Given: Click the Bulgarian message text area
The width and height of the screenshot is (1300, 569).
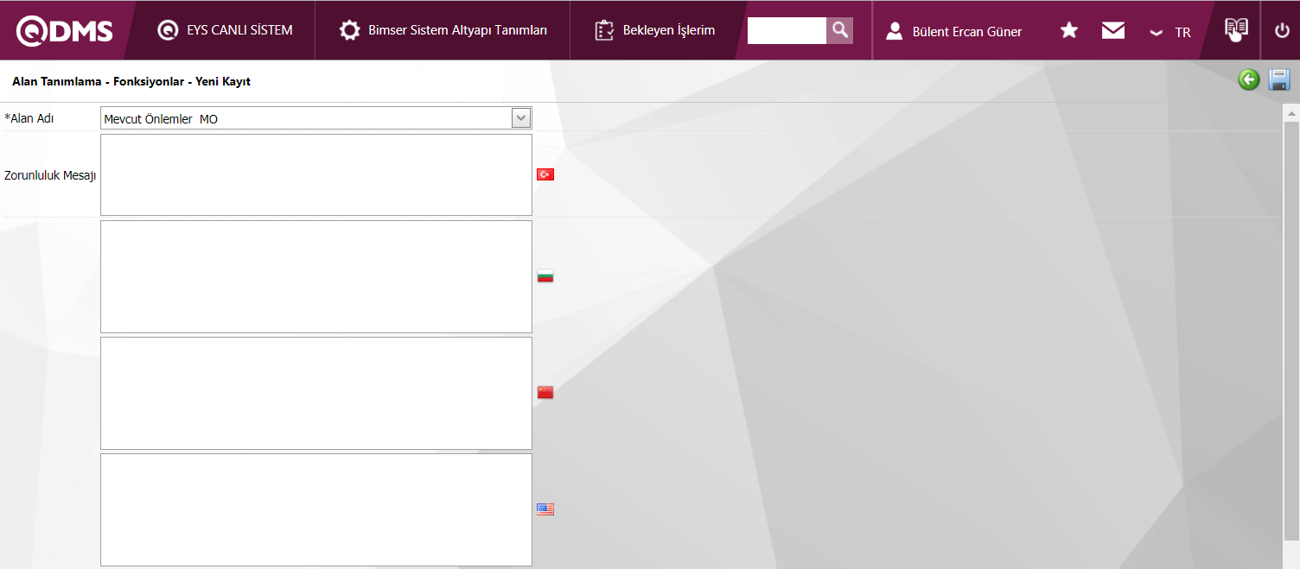Looking at the screenshot, I should coord(316,276).
